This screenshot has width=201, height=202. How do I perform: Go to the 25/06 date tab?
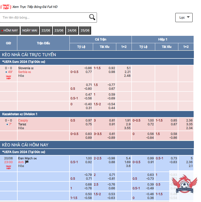point(85,30)
